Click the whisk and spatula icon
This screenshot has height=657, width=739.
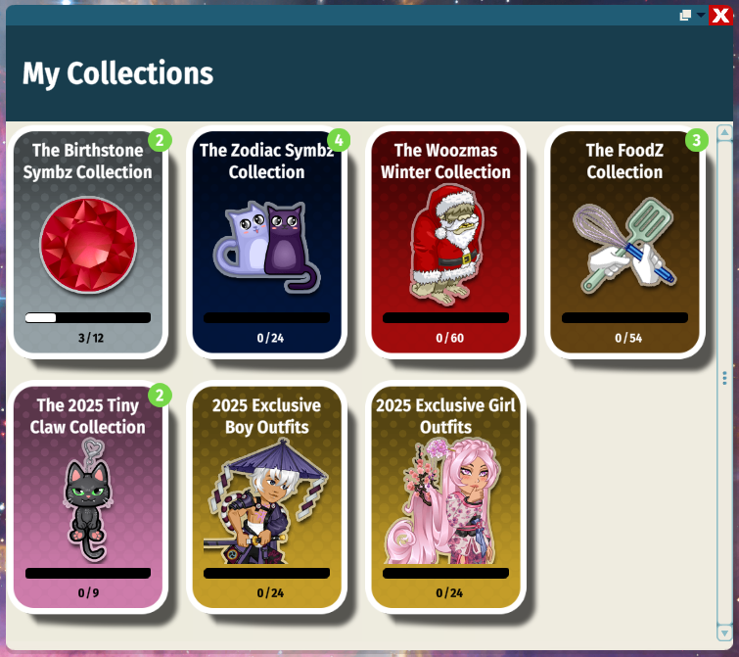624,247
